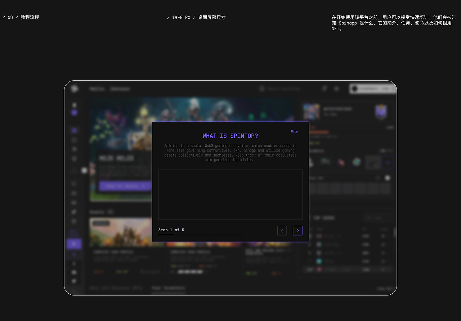The width and height of the screenshot is (461, 321).
Task: Go to next tutorial step arrow
Action: coord(297,231)
